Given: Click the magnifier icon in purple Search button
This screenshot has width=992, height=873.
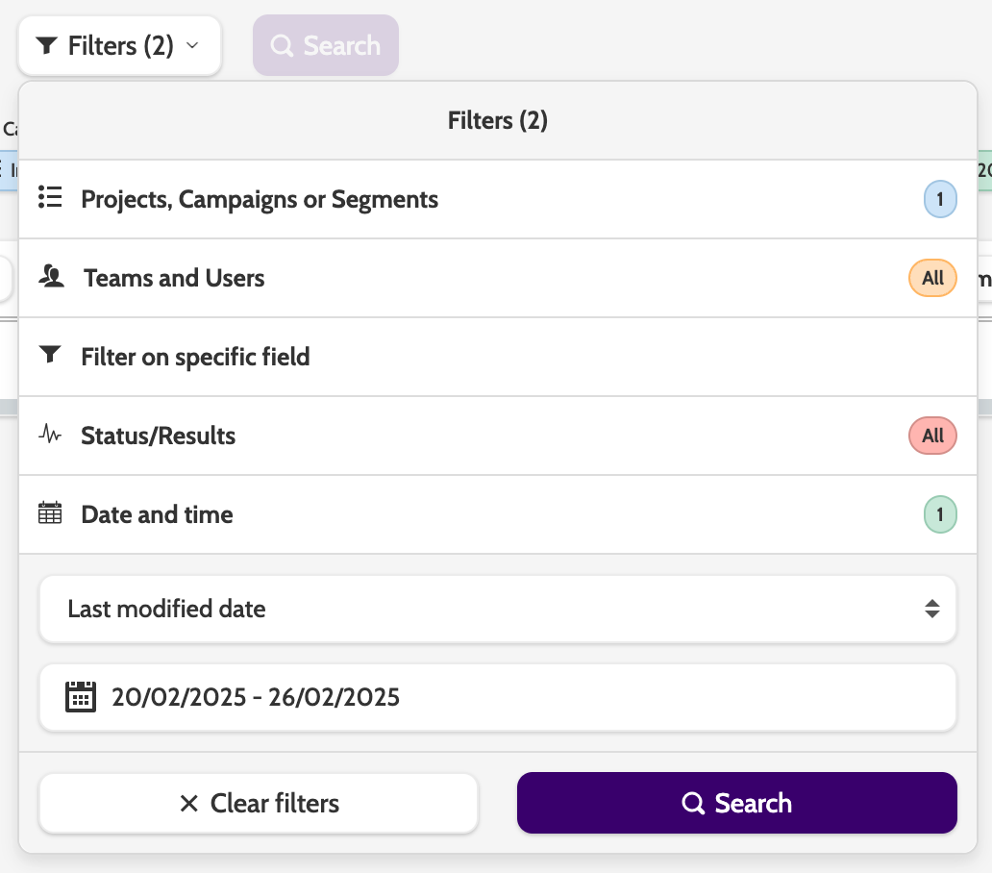Looking at the screenshot, I should 693,803.
